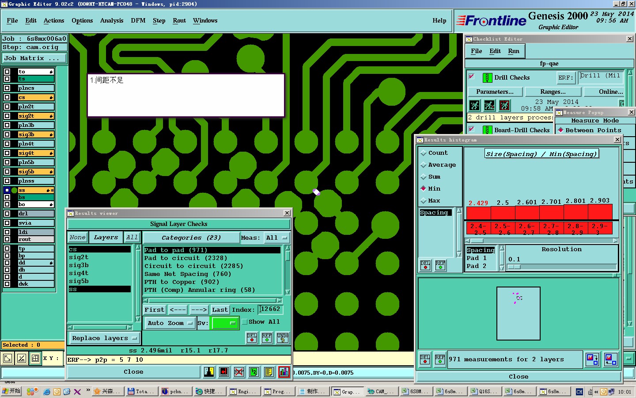Open Internet Explorer from the taskbar
The image size is (636, 398).
47,392
